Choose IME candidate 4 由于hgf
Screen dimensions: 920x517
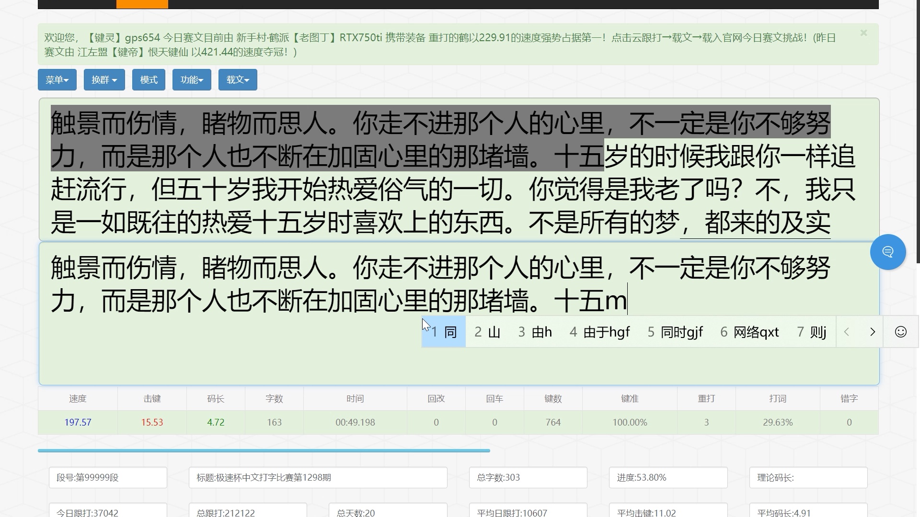(x=599, y=332)
